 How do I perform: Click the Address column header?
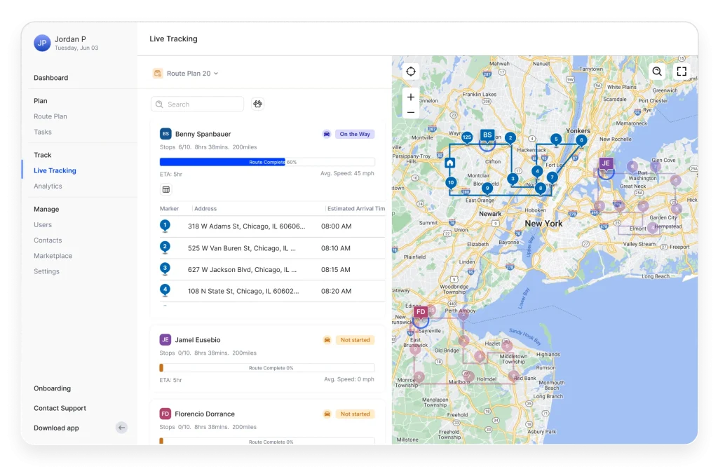(205, 208)
